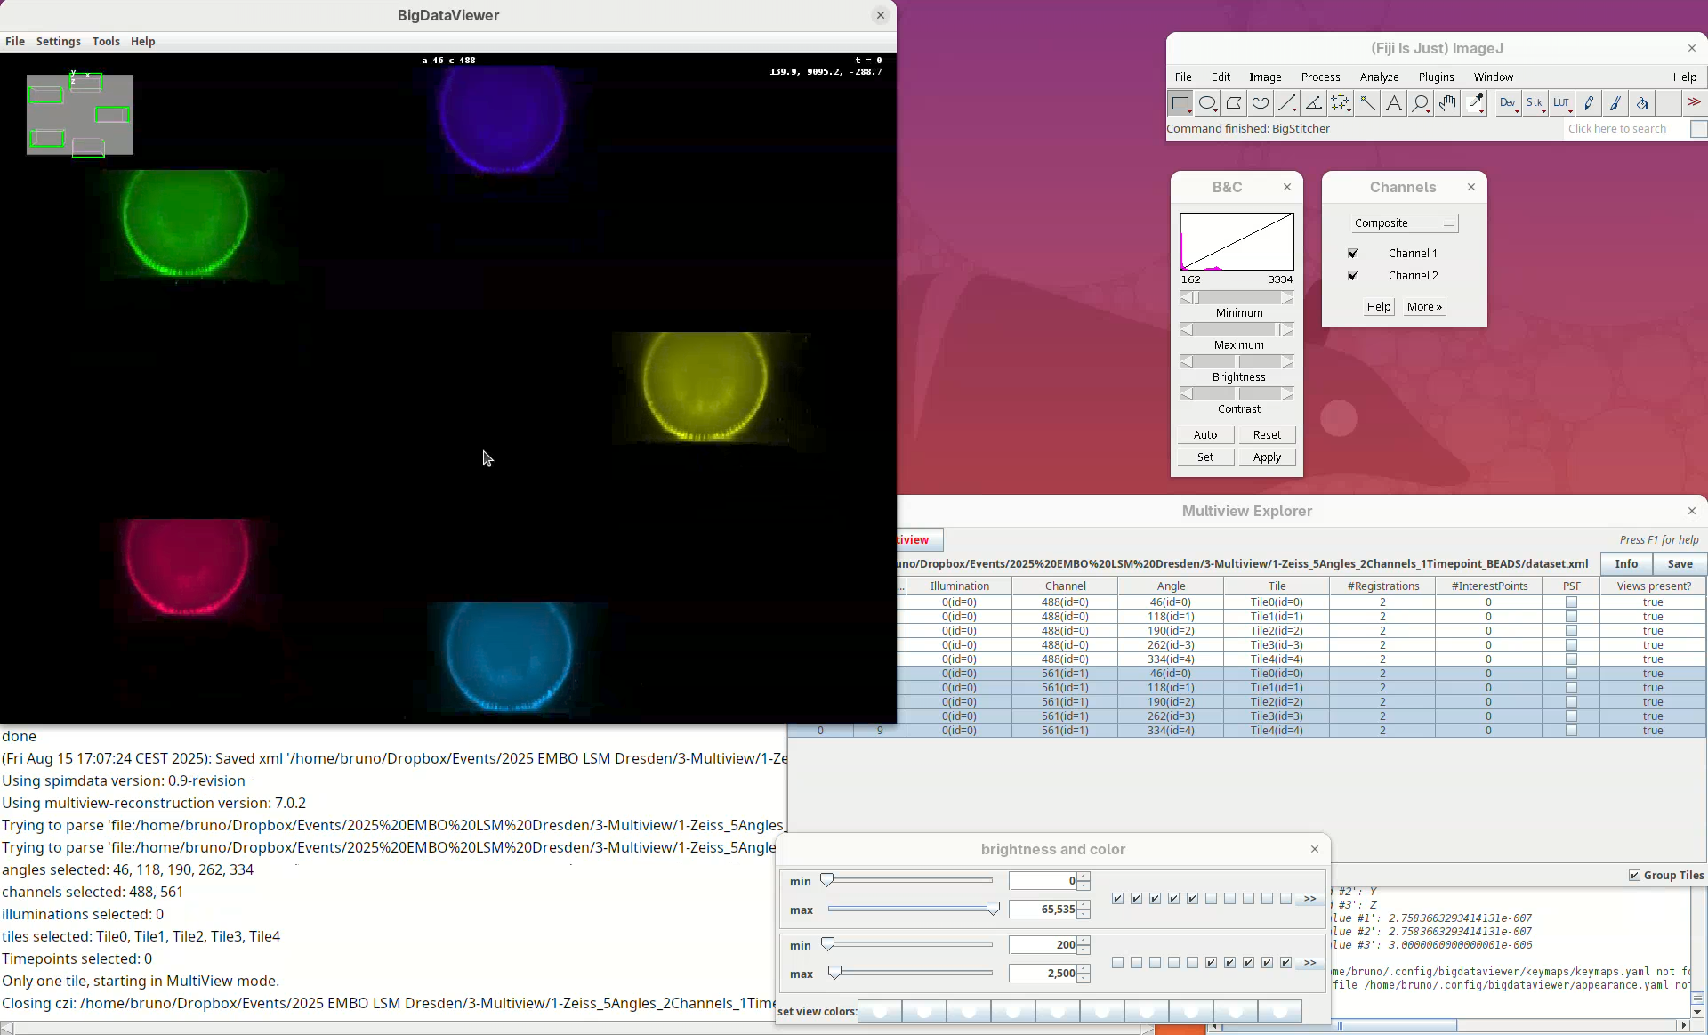Open the LUT menu dropdown

pyautogui.click(x=1562, y=103)
